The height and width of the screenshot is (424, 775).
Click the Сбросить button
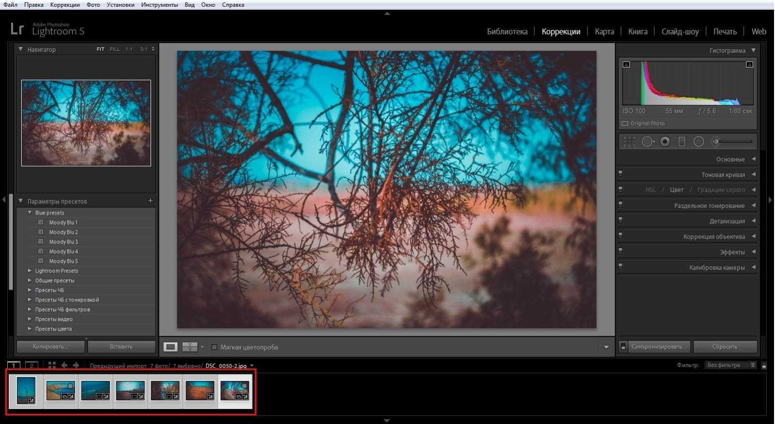(725, 347)
